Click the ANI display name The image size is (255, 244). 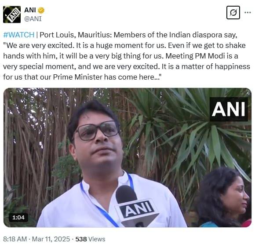tap(30, 10)
